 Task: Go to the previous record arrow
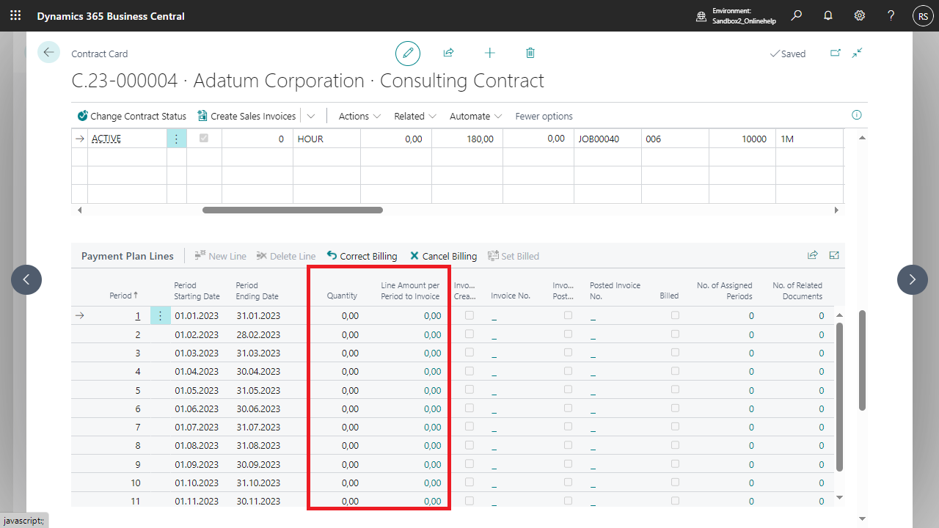(x=26, y=279)
